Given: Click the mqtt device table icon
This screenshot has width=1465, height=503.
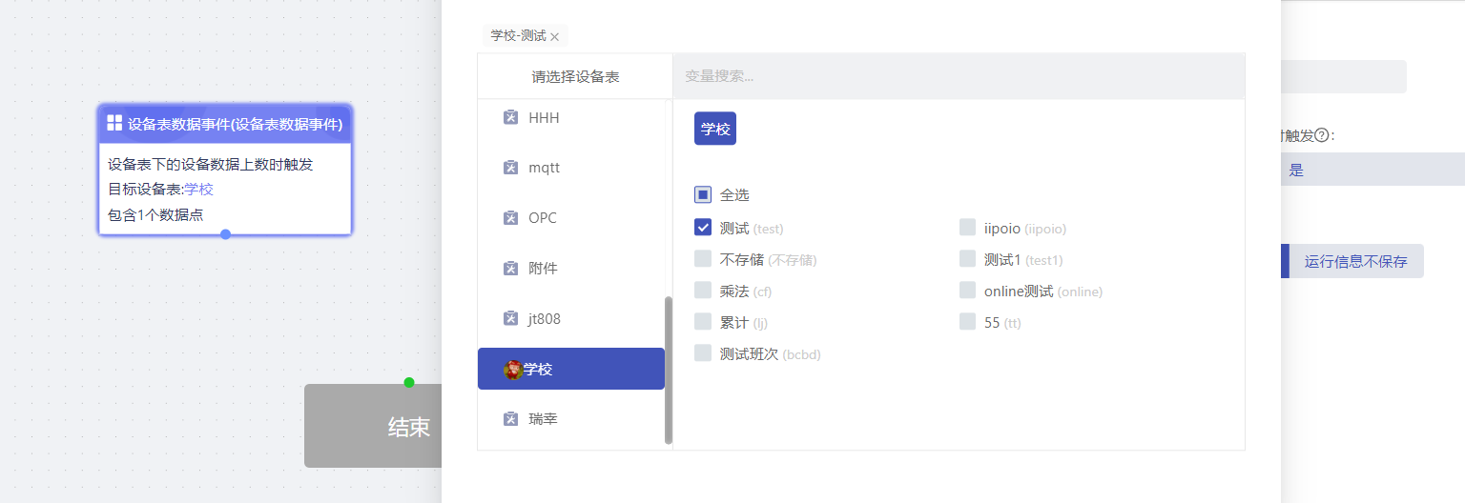Looking at the screenshot, I should (x=510, y=168).
